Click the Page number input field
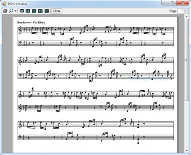 [181, 11]
